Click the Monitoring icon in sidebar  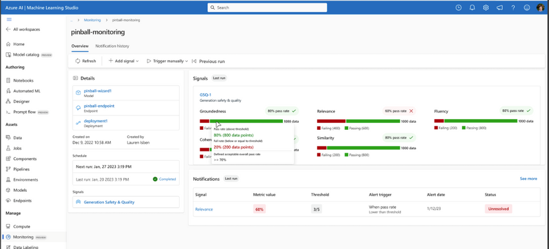coord(9,237)
